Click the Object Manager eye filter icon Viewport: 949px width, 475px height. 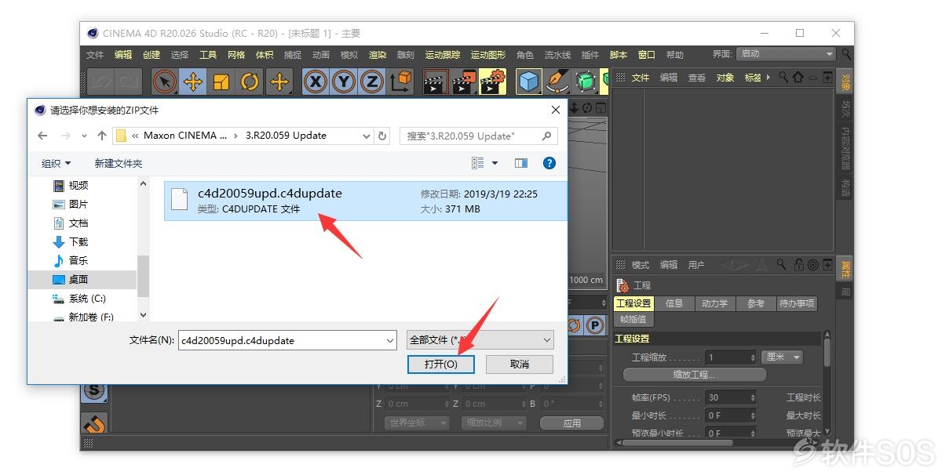(x=813, y=78)
